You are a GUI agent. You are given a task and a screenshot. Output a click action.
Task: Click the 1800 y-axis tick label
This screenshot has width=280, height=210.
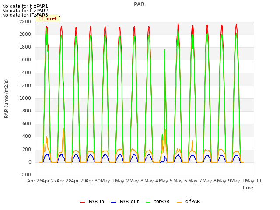(x=25, y=47)
